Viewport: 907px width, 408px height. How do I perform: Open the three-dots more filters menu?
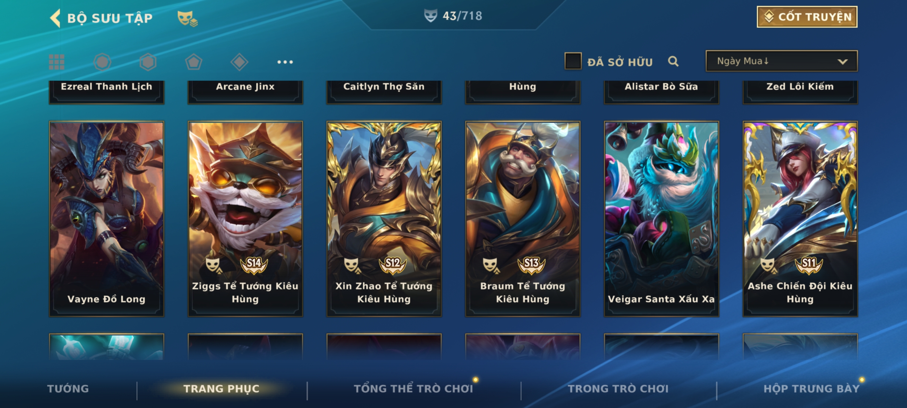click(x=285, y=62)
